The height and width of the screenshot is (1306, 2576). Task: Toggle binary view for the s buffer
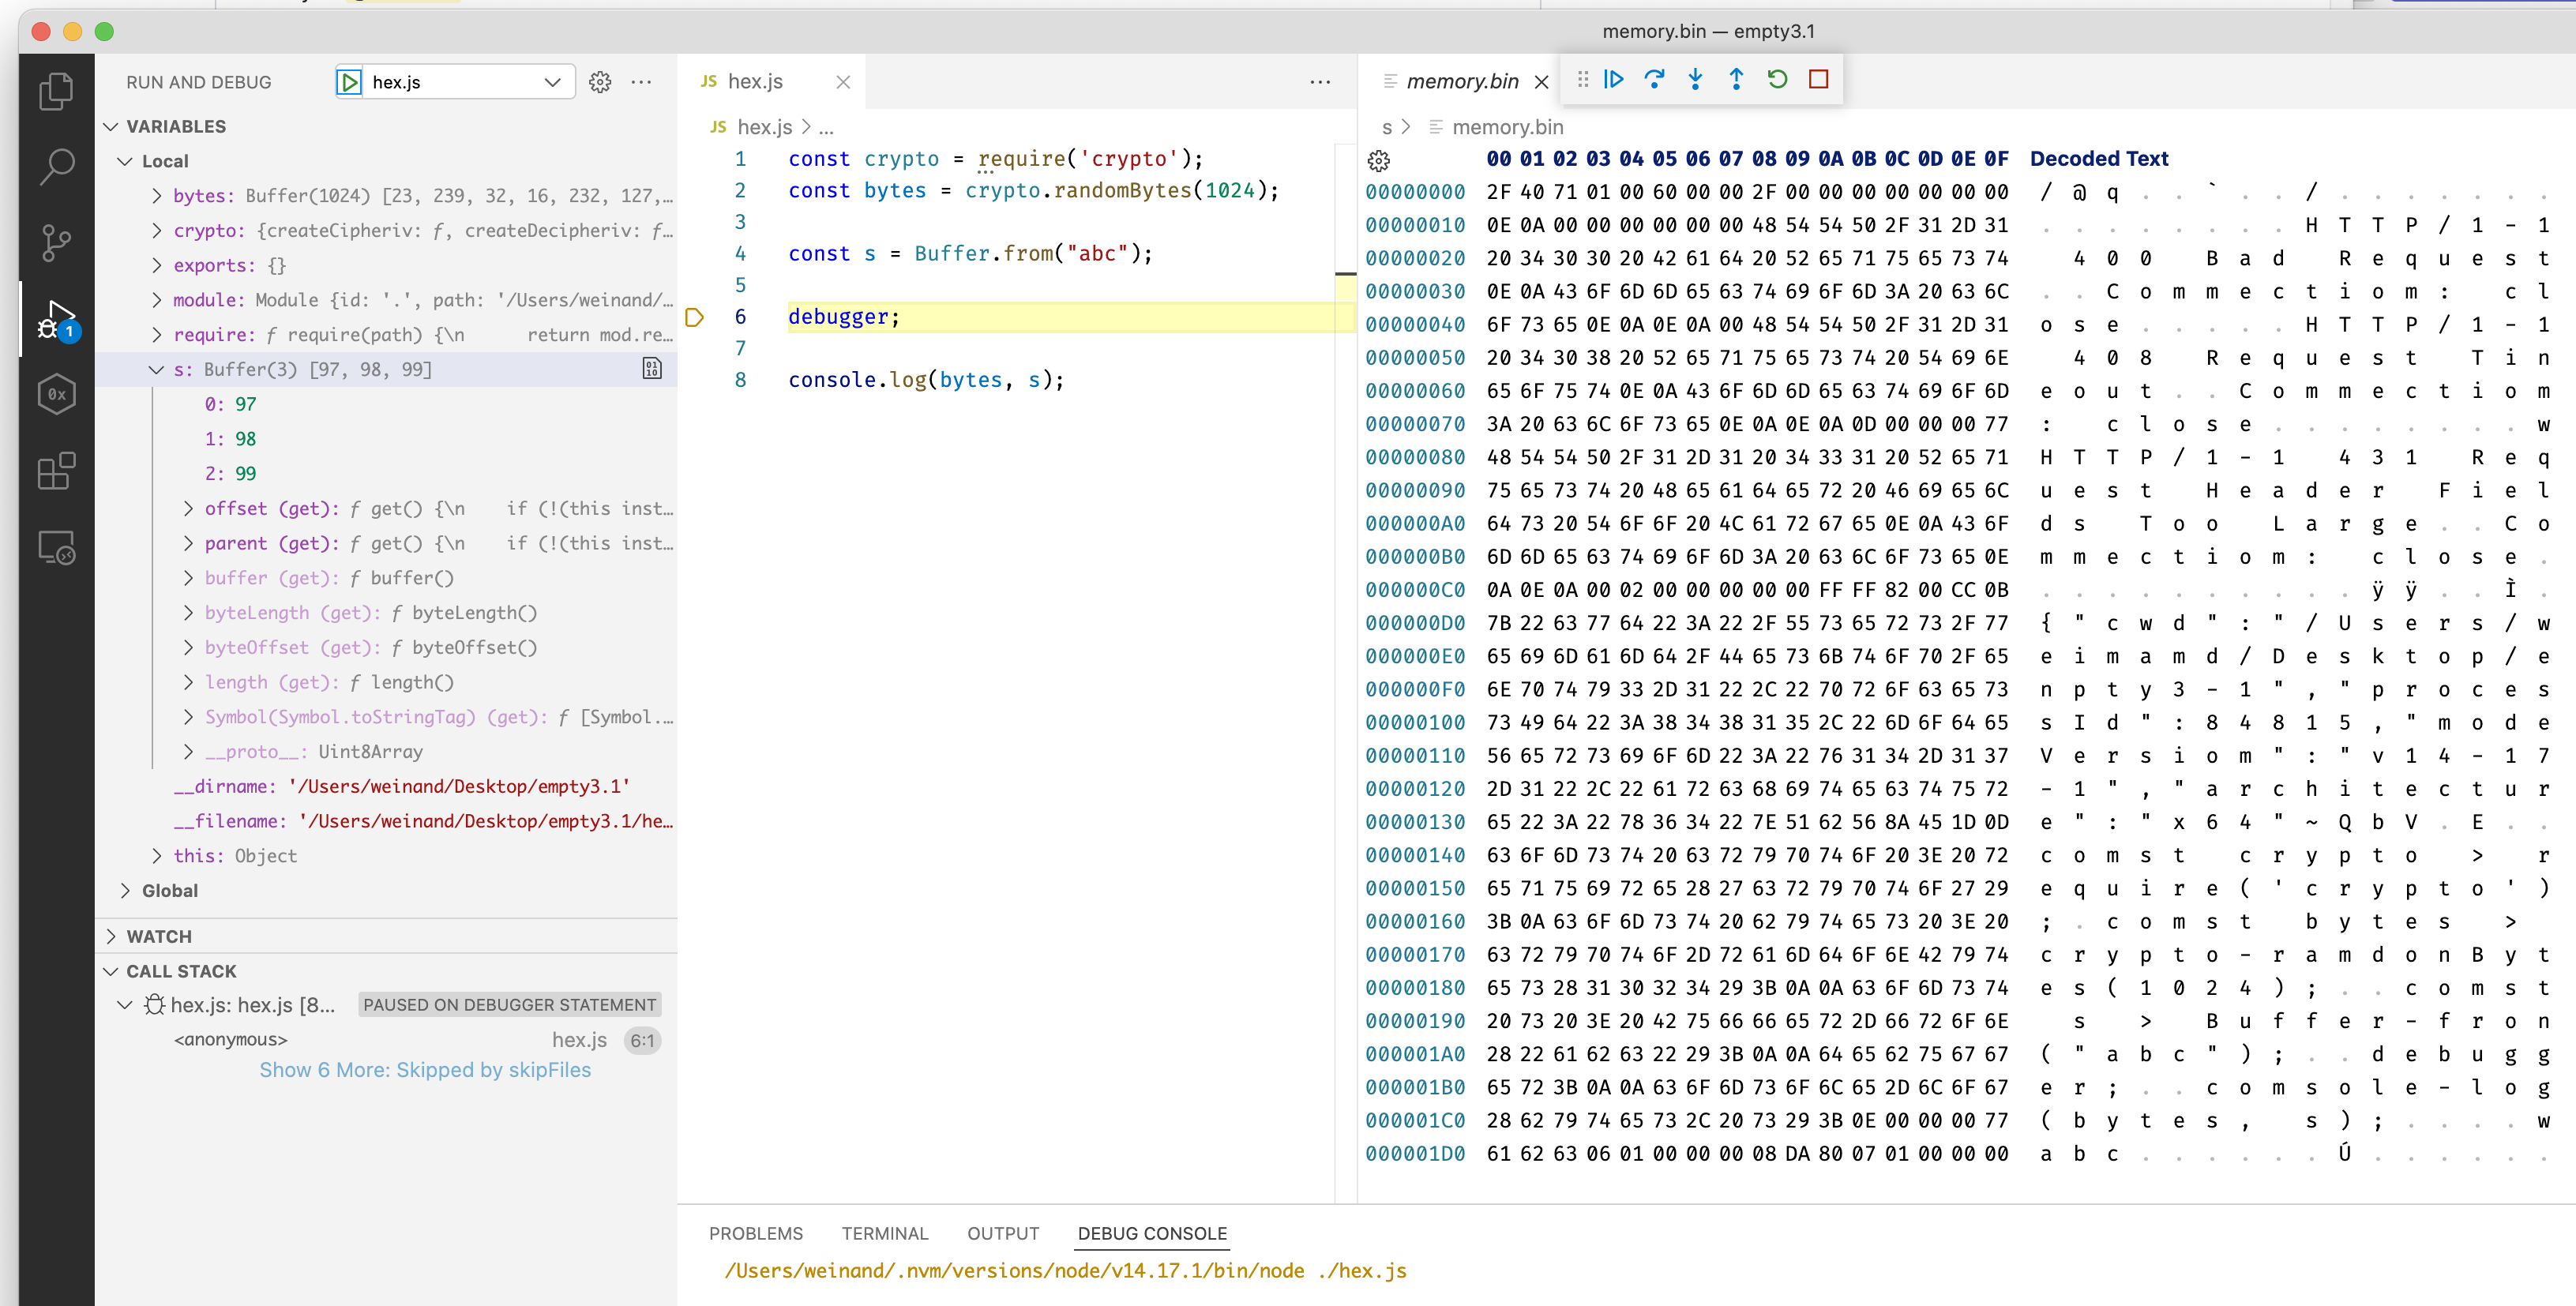click(651, 368)
